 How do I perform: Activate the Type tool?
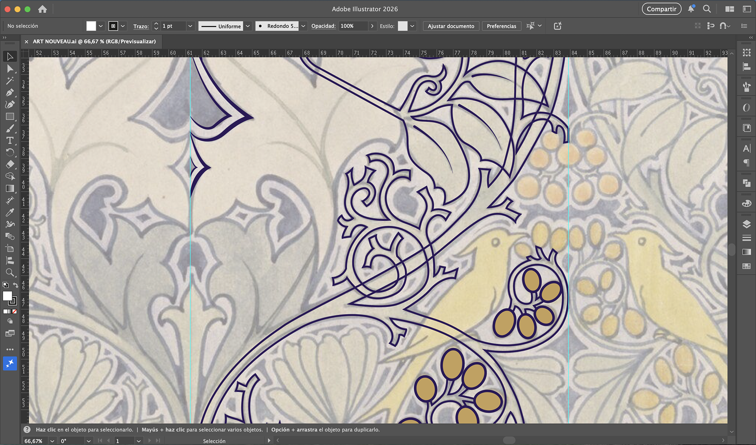coord(10,141)
